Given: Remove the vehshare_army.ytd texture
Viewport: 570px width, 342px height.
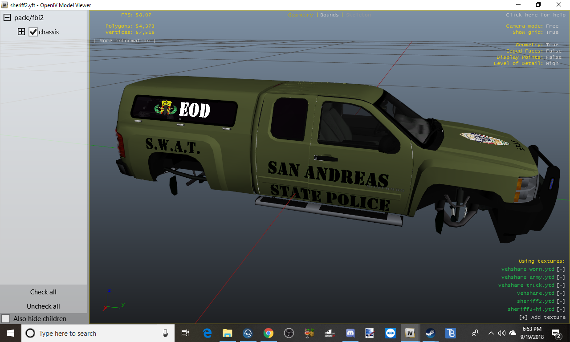Looking at the screenshot, I should [x=561, y=277].
